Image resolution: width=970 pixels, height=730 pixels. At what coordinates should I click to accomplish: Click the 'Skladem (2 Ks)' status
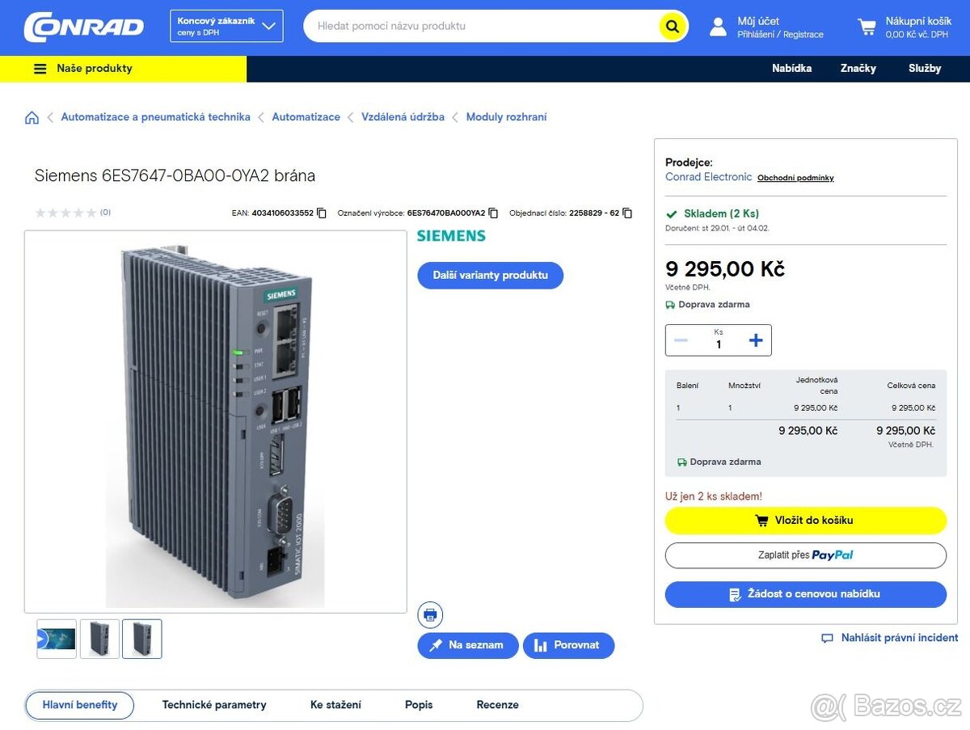pos(721,214)
